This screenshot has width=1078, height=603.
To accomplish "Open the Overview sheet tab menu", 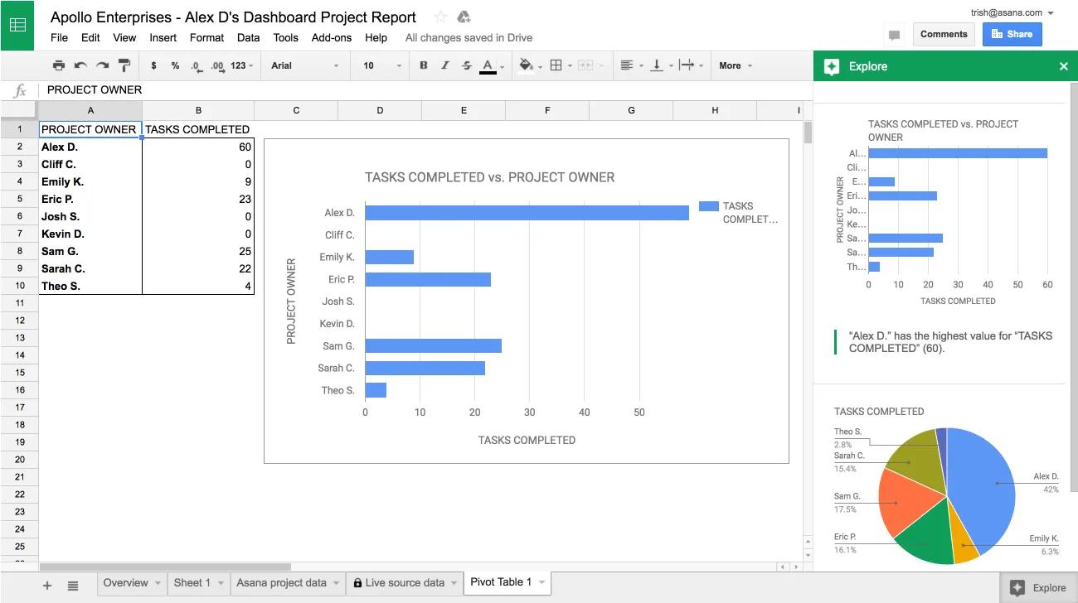I will coord(156,582).
